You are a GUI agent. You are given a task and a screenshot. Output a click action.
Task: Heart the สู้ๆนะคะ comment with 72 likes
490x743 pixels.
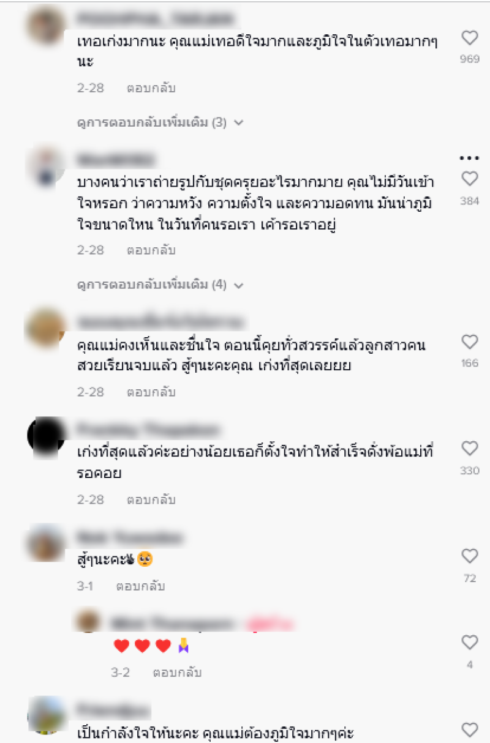pos(470,556)
